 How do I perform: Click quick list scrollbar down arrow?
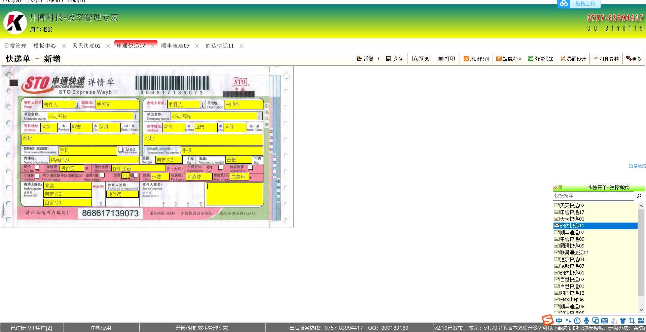tap(641, 310)
